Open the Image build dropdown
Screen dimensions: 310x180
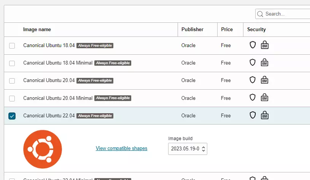(x=188, y=148)
